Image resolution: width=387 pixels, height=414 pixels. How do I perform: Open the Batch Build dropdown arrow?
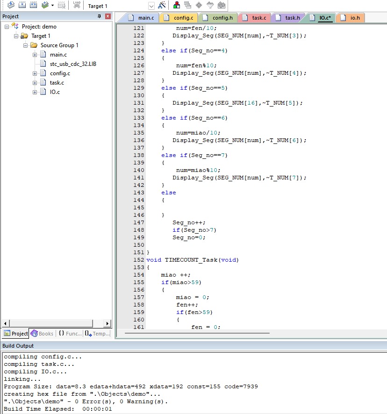point(52,5)
